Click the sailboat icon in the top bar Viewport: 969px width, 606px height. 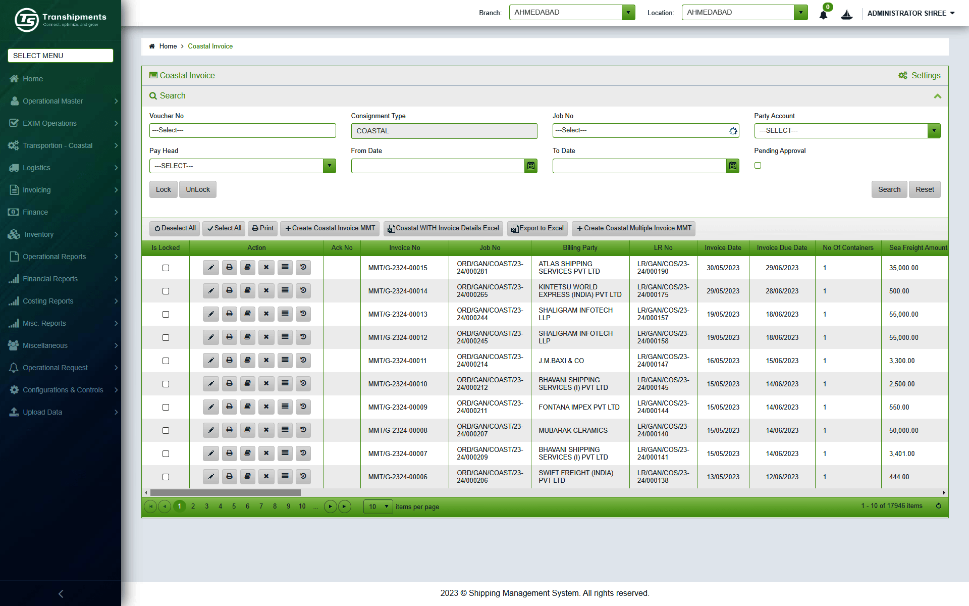click(846, 14)
